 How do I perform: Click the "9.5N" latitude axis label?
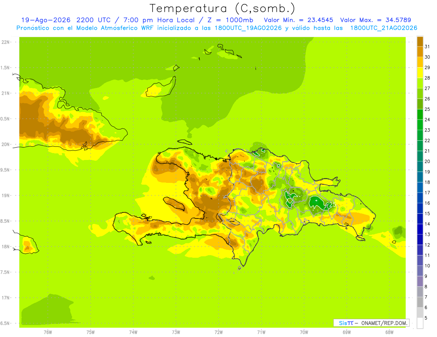5,170
